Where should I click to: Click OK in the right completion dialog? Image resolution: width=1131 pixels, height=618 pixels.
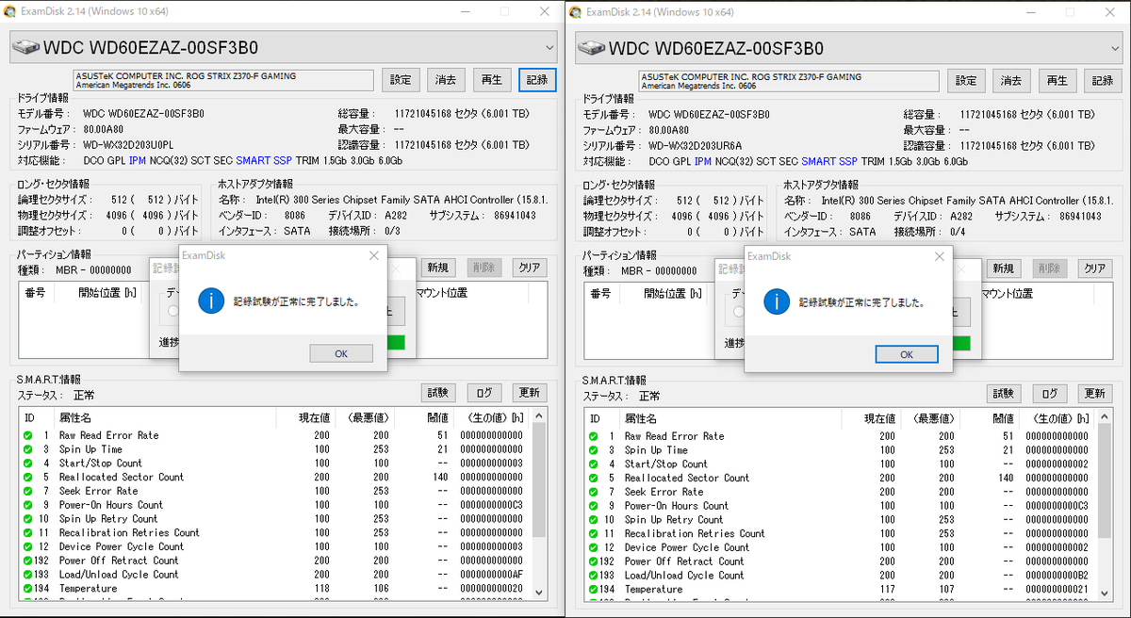[907, 354]
